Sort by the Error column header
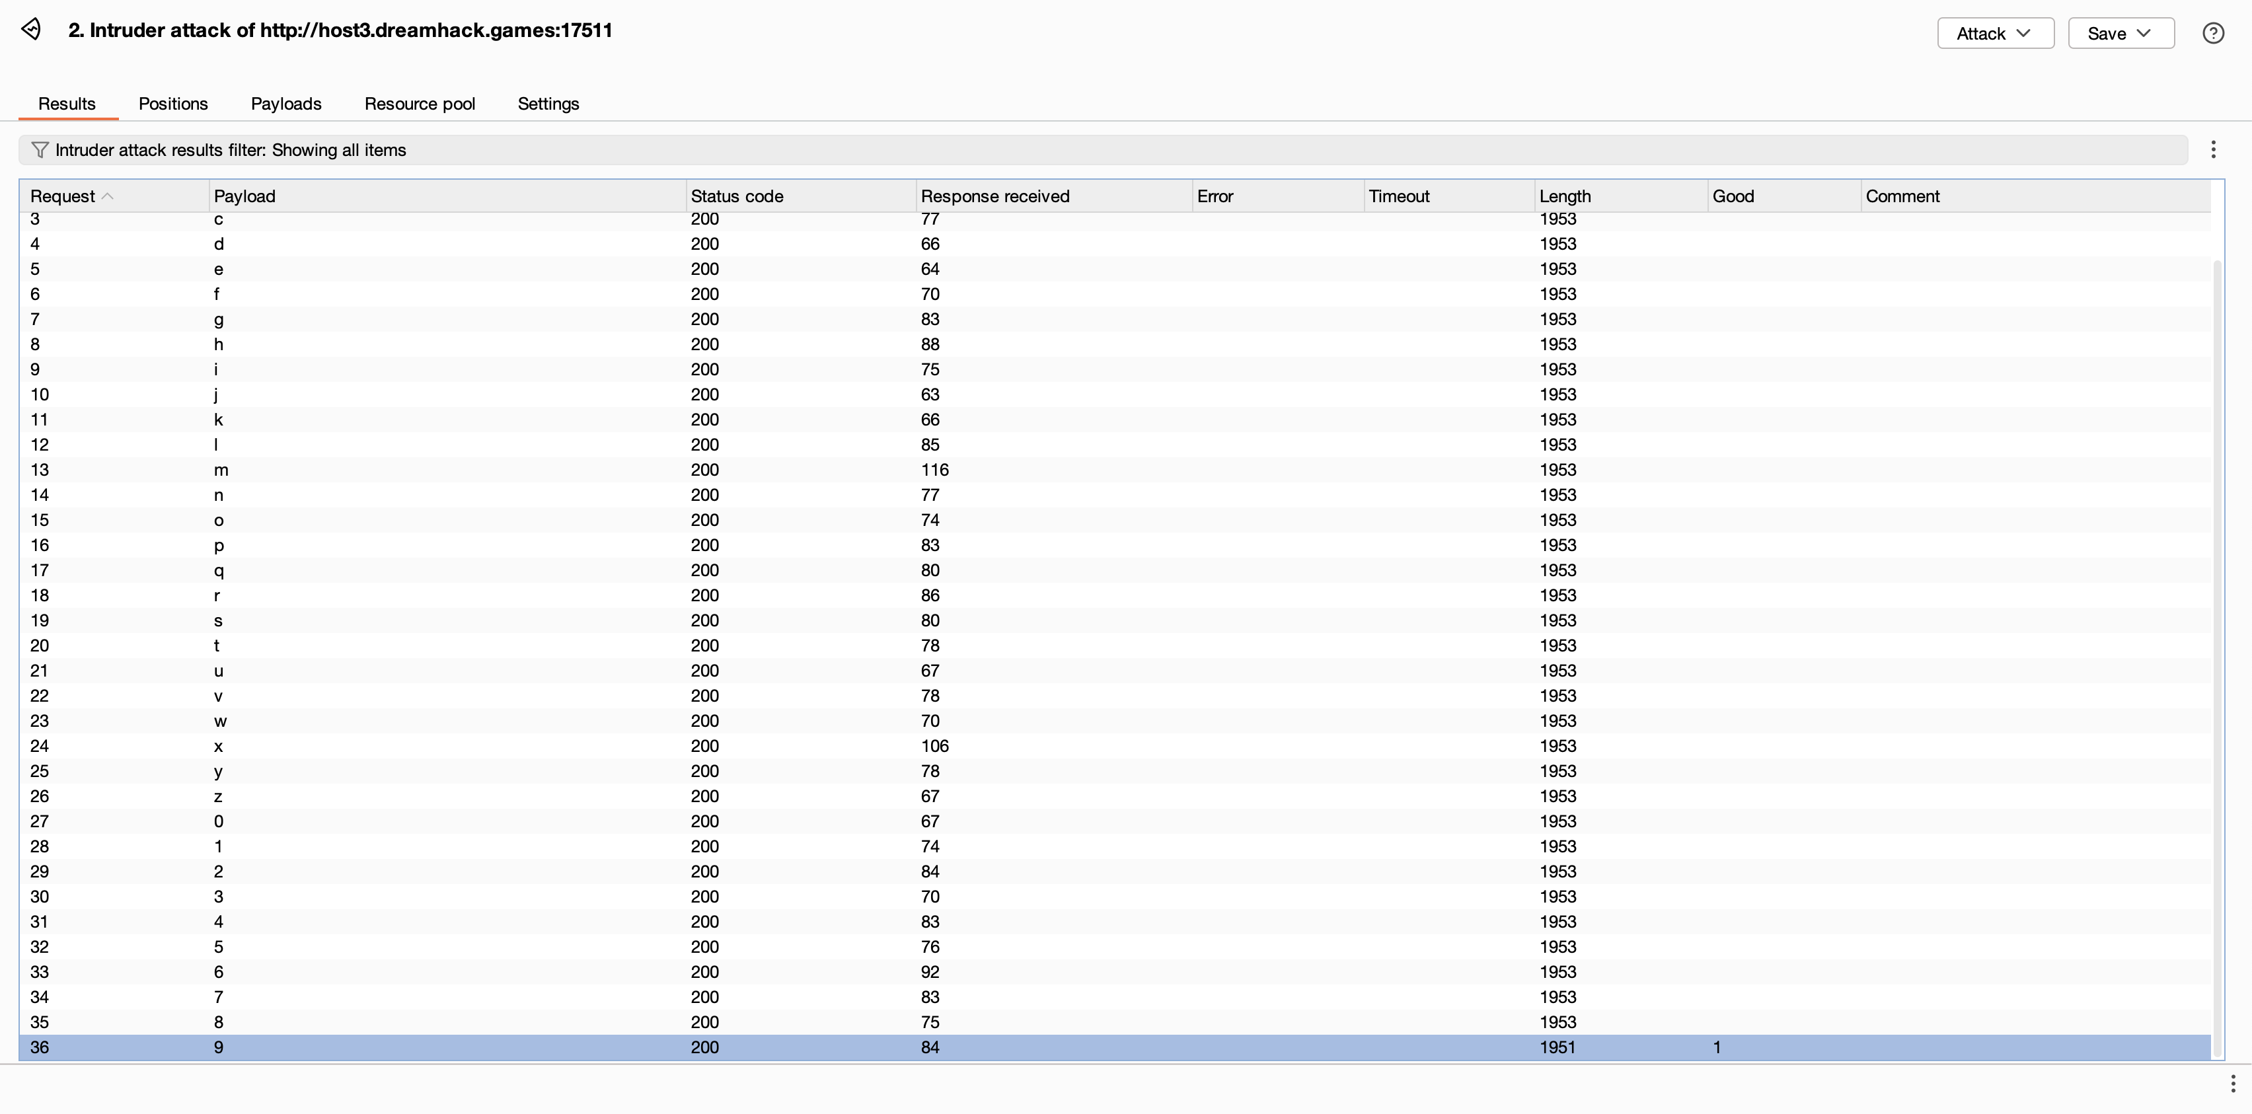Viewport: 2252px width, 1114px height. tap(1277, 196)
